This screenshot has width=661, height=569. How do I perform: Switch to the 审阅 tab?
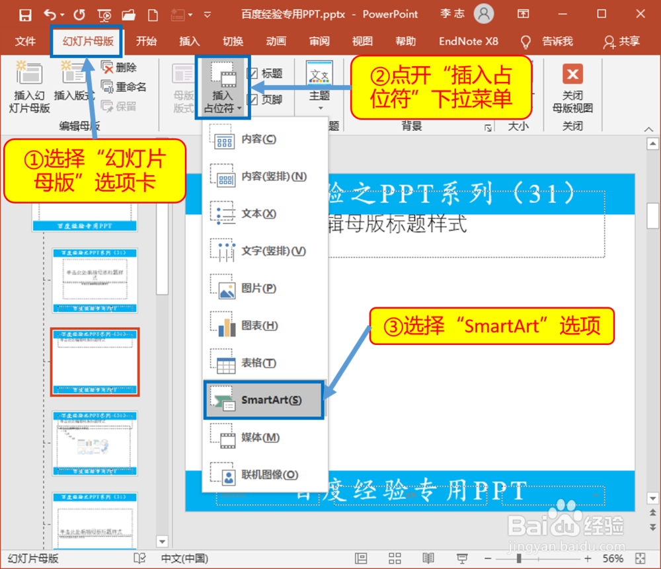[319, 42]
